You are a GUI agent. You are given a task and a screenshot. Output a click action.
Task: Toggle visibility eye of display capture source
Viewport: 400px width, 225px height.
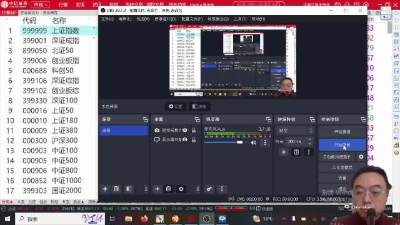coord(185,139)
